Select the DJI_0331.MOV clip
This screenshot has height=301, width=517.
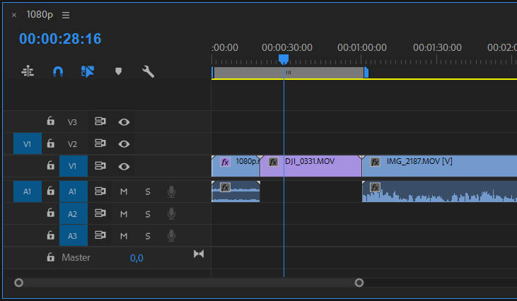[x=310, y=166]
